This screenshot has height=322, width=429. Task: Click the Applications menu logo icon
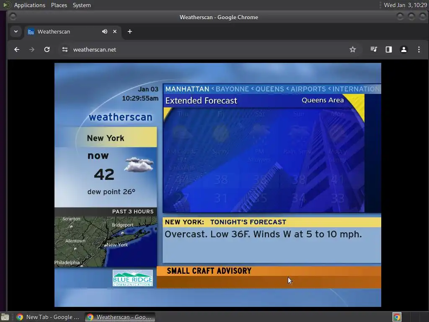click(7, 5)
